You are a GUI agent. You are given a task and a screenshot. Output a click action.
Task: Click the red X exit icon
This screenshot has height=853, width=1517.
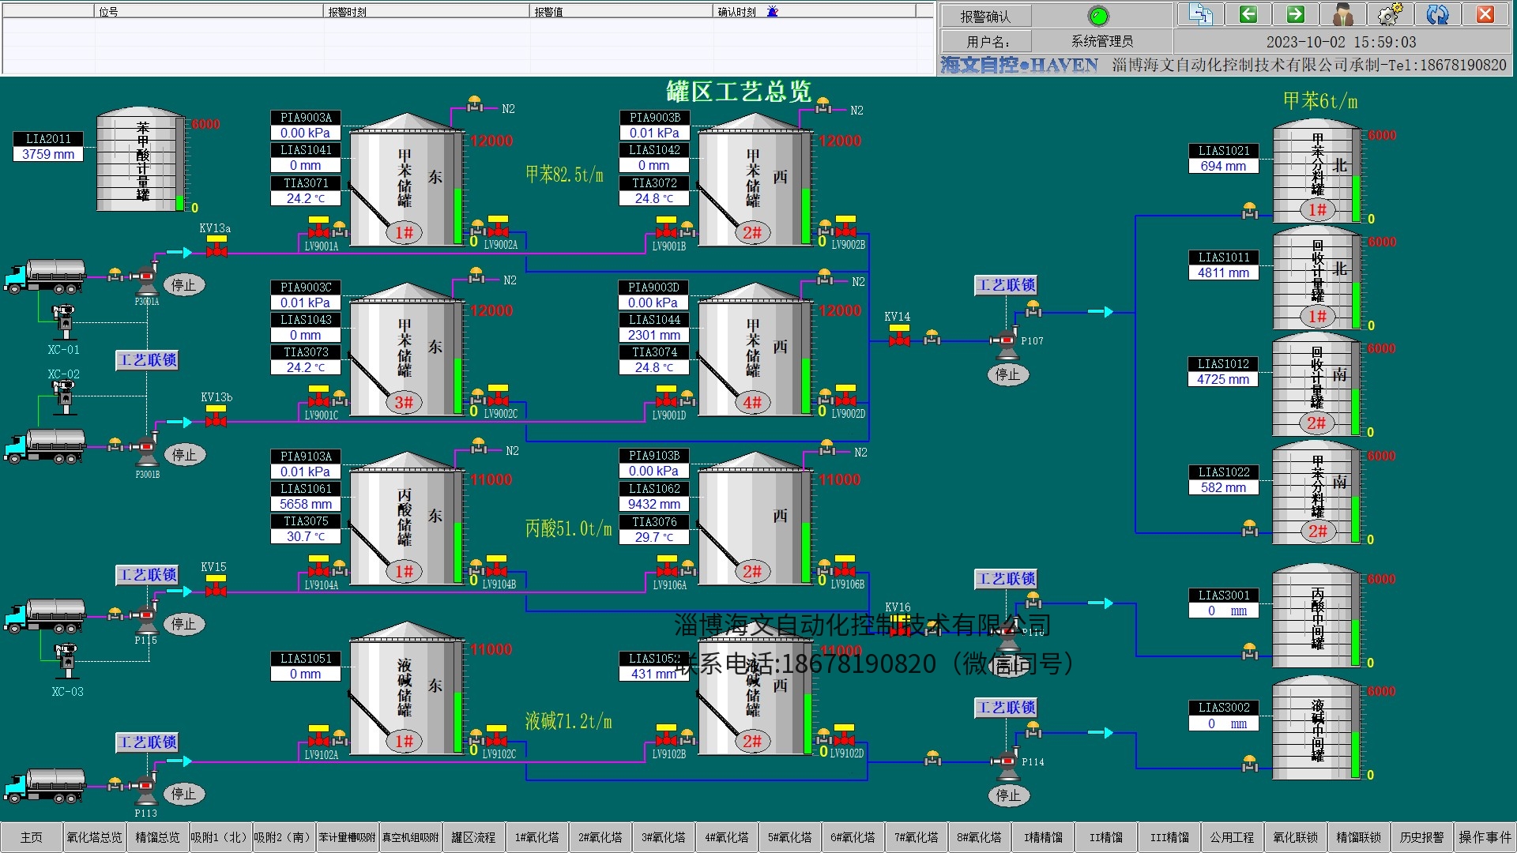(1485, 14)
